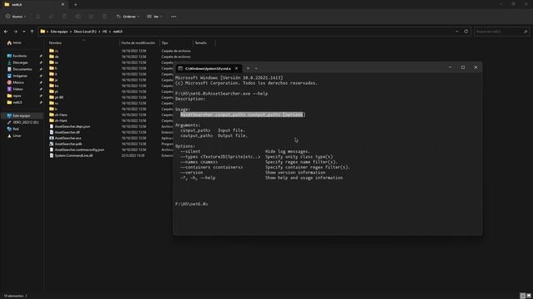Screen dimensions: 533x299
Task: Switch to large icons view in status bar
Action: (529, 296)
